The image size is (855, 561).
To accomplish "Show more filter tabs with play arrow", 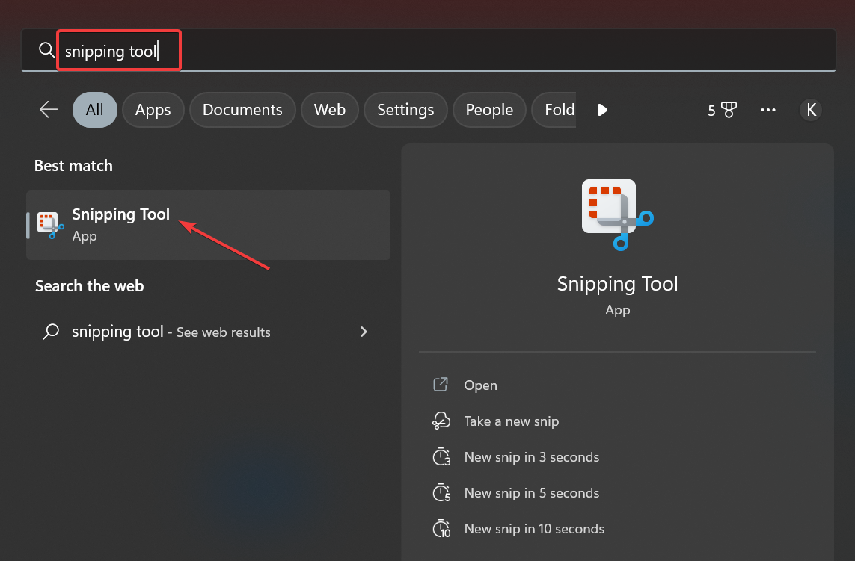I will click(602, 110).
